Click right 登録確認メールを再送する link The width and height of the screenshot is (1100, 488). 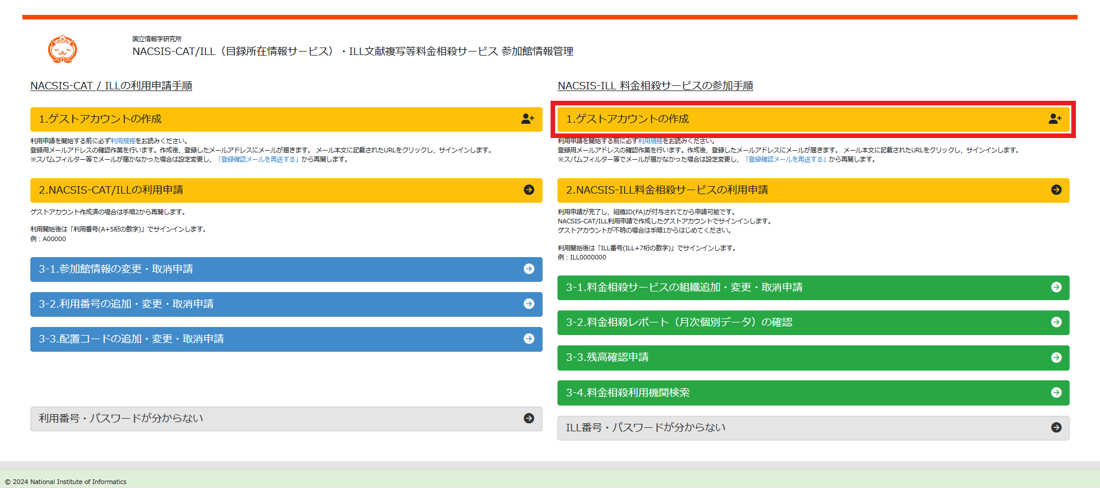[786, 159]
